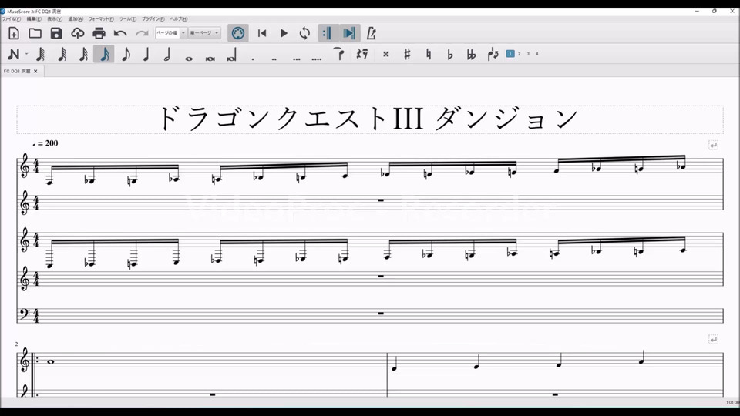Create a new score

click(14, 33)
